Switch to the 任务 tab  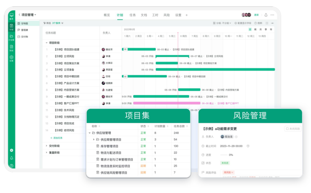[x=133, y=15]
